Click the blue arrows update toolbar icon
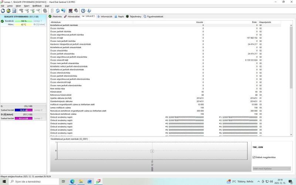Screen dimensions: 296x185 coord(58,11)
